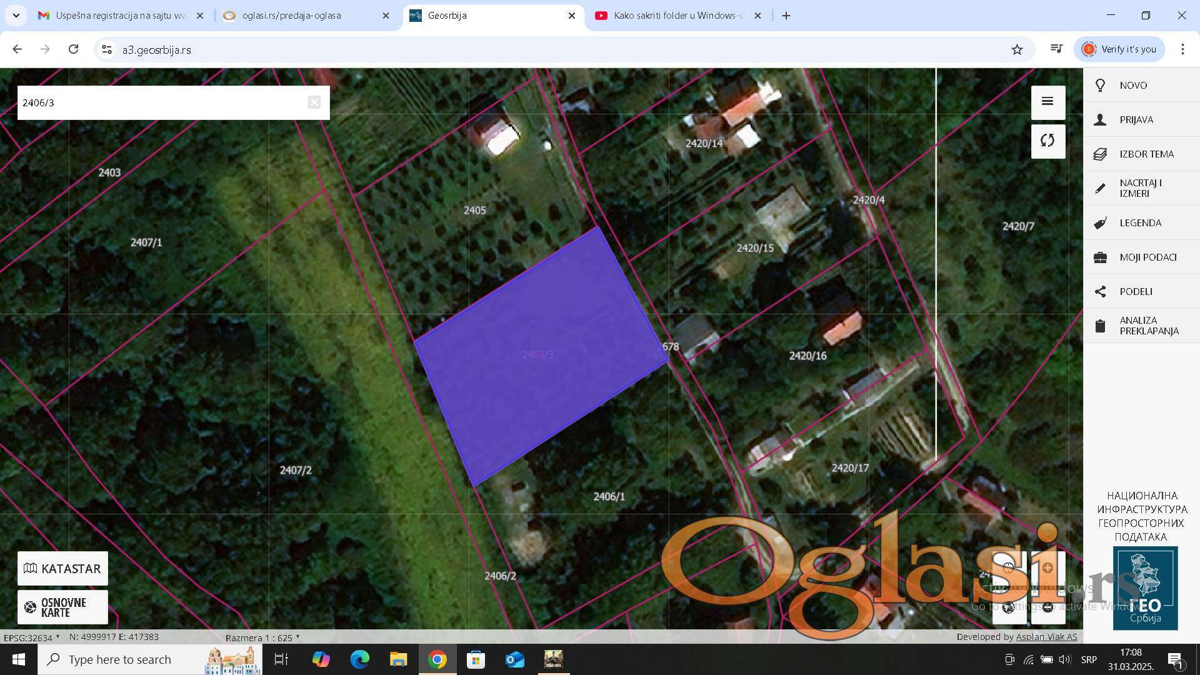
Task: Open the hamburger layers menu button
Action: (1047, 102)
